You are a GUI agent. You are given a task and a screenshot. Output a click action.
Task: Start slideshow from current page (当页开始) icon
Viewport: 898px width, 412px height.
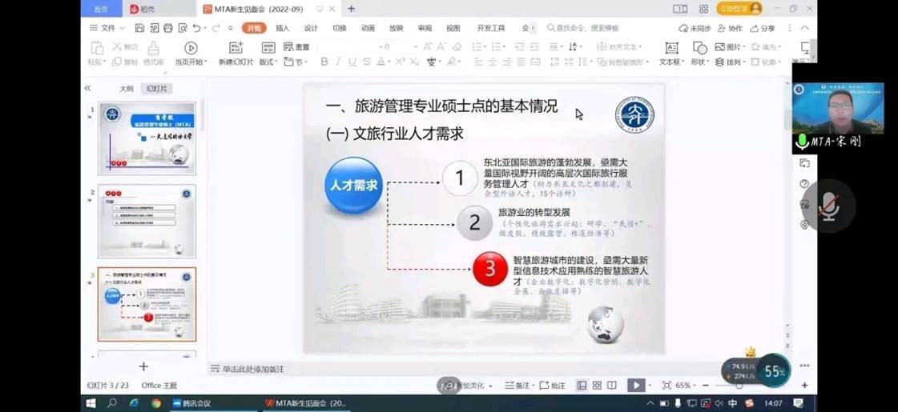[x=190, y=48]
